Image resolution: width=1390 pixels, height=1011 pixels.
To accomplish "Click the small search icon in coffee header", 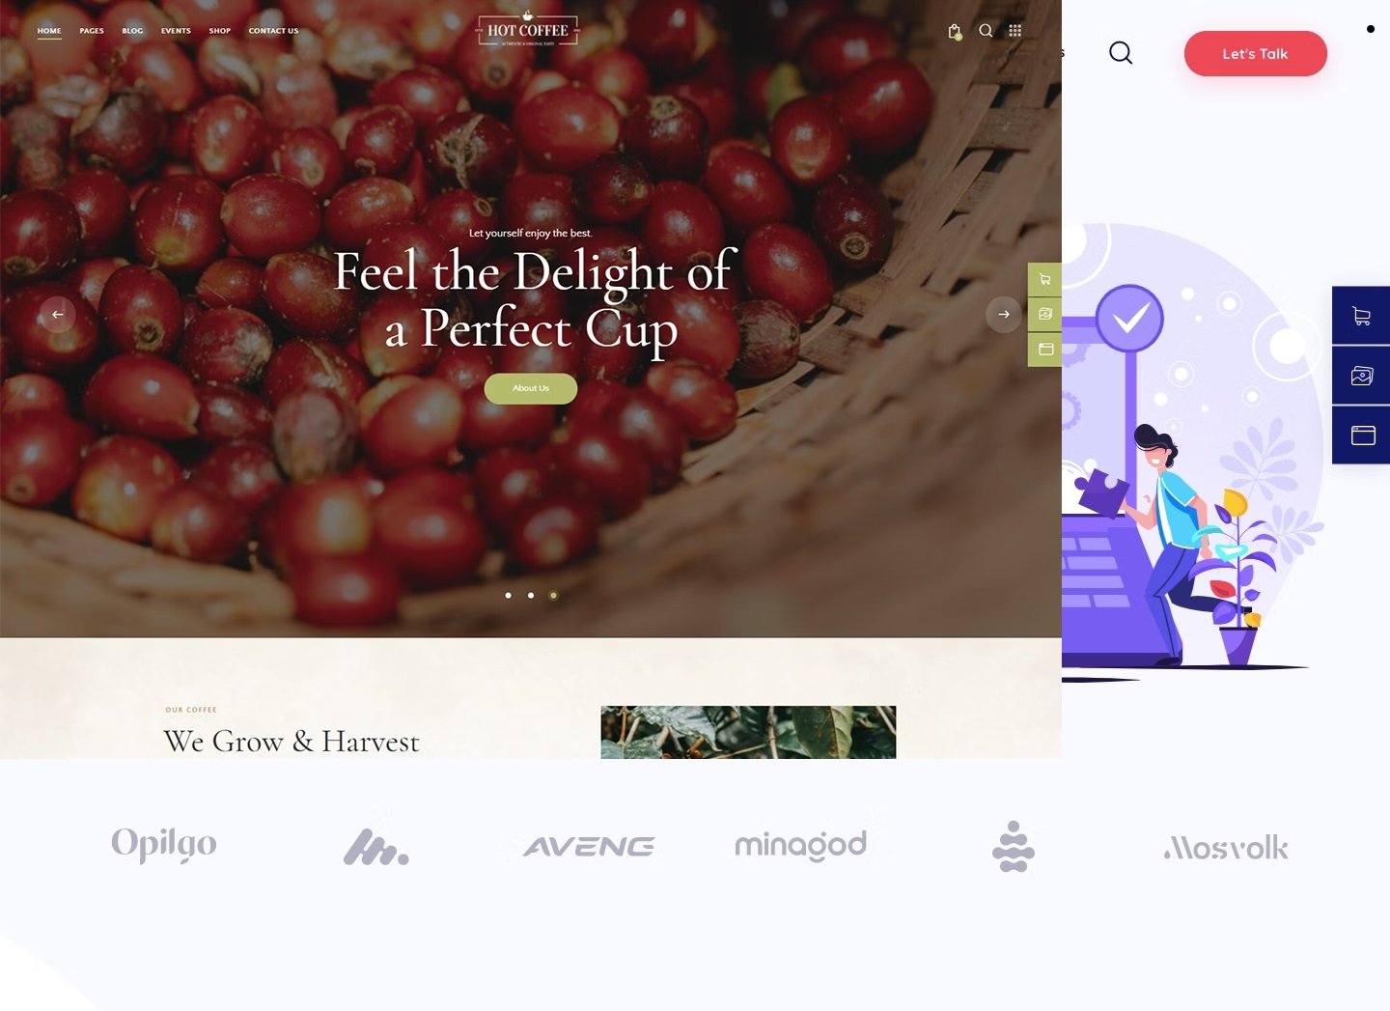I will (x=986, y=30).
